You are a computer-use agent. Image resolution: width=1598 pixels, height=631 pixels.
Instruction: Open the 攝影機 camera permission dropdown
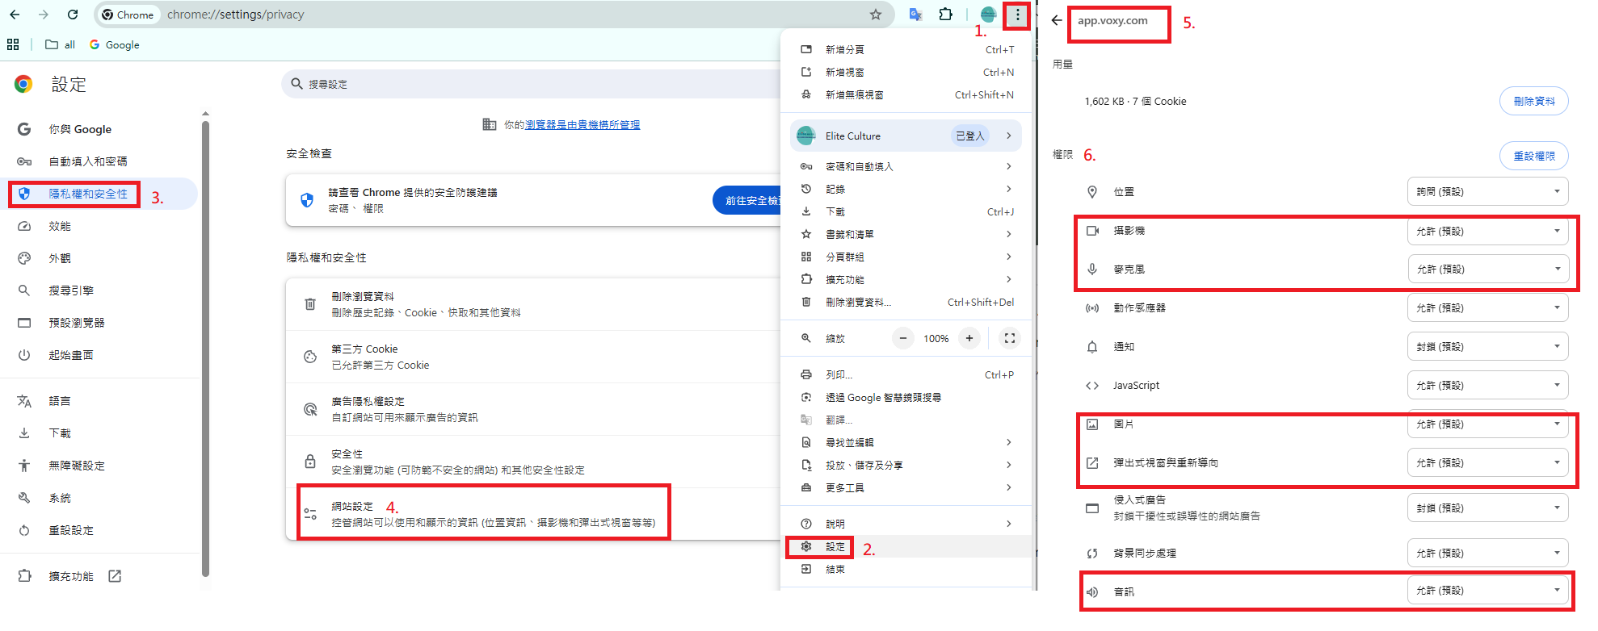coord(1487,232)
